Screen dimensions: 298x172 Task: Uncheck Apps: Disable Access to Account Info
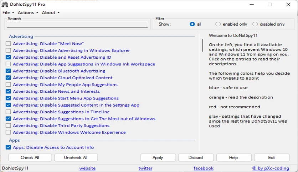(8, 147)
